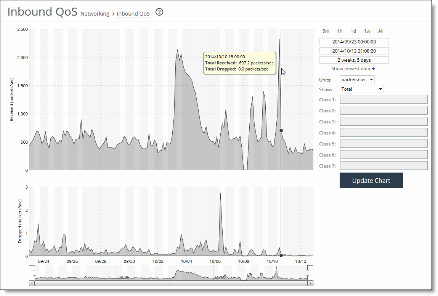Click the right range slider handle

pyautogui.click(x=308, y=272)
